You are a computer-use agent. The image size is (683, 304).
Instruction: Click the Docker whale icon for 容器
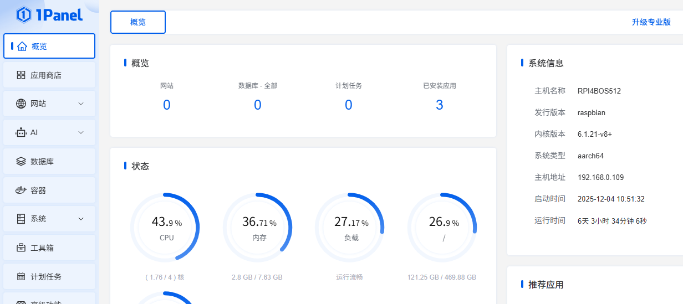[x=21, y=190]
